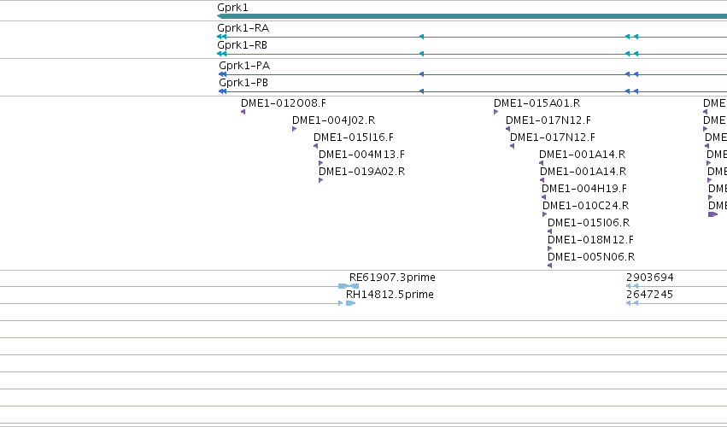The height and width of the screenshot is (427, 727).
Task: Click the DME1-004H19.F feature label
Action: coord(584,189)
